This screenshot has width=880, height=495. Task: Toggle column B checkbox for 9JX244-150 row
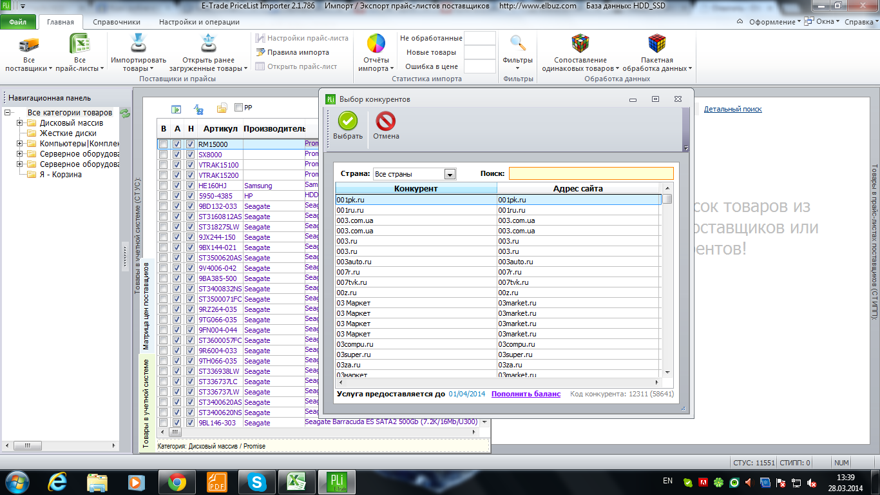pyautogui.click(x=164, y=237)
